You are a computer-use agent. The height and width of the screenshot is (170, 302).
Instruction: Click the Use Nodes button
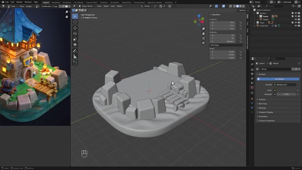tap(278, 79)
